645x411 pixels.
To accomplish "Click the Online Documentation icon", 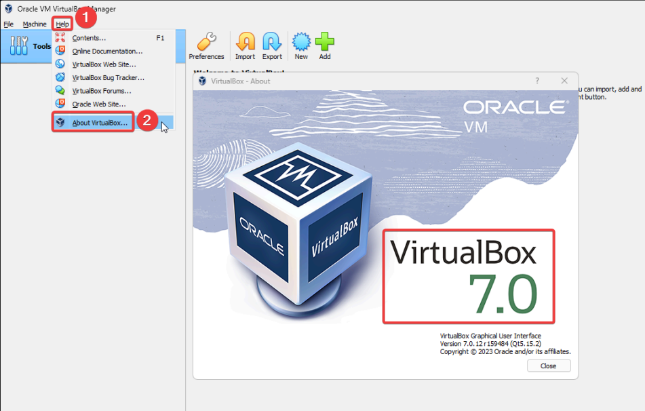I will click(60, 51).
